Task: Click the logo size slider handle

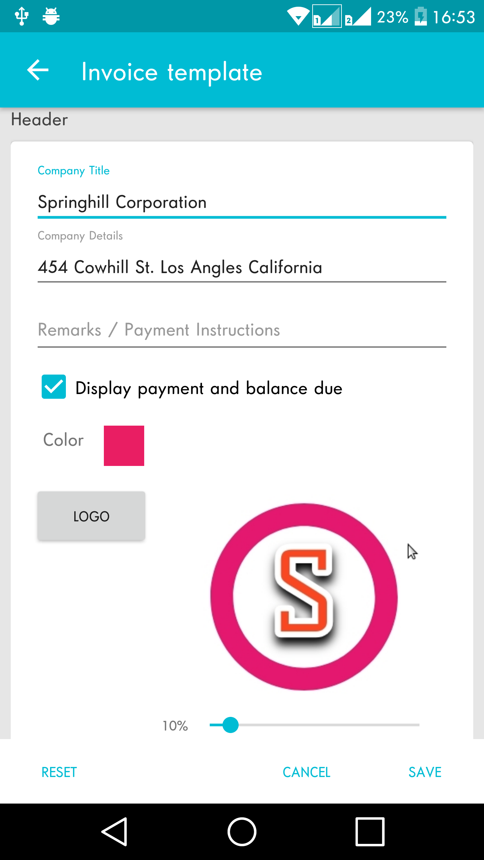Action: [231, 725]
